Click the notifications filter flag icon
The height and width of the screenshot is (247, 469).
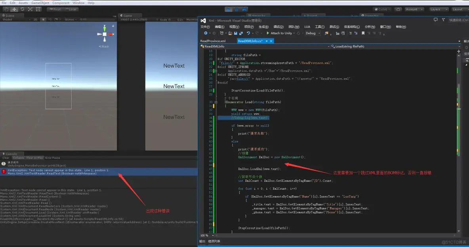pos(443,20)
